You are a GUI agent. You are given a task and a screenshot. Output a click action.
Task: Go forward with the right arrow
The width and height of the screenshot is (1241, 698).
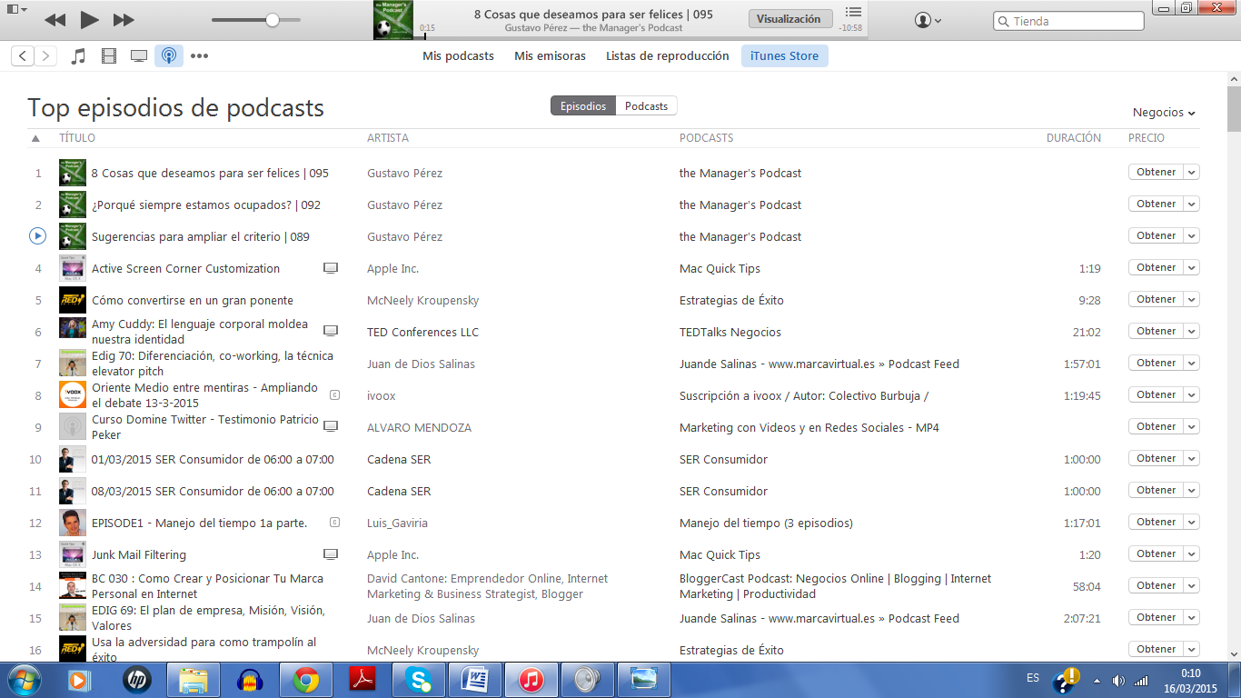pos(45,56)
